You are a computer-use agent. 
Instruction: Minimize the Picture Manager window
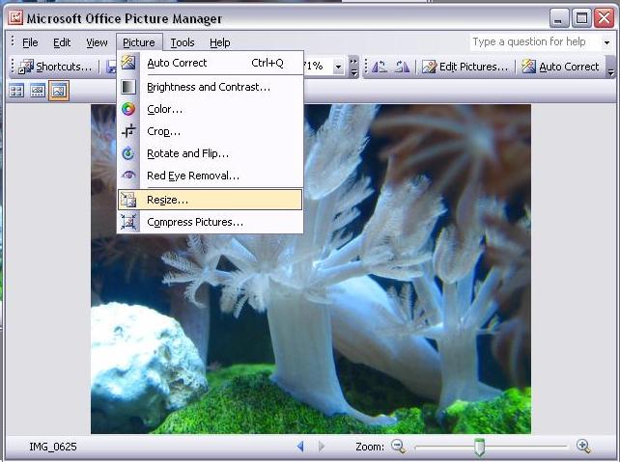[x=558, y=18]
